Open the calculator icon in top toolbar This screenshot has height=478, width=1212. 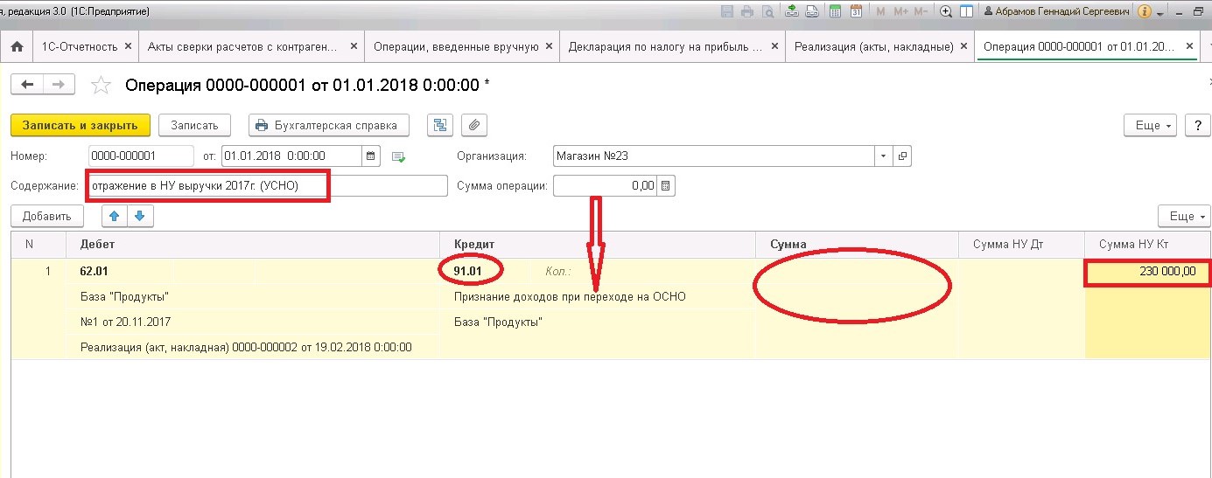coord(837,12)
